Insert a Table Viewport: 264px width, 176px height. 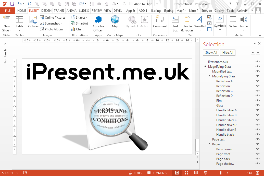20,24
